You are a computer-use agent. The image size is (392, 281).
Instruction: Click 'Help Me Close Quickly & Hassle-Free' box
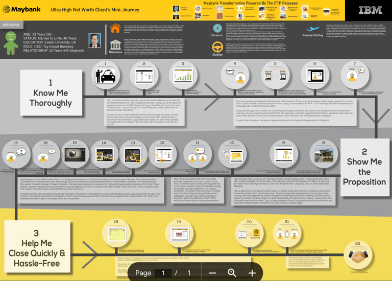click(37, 246)
